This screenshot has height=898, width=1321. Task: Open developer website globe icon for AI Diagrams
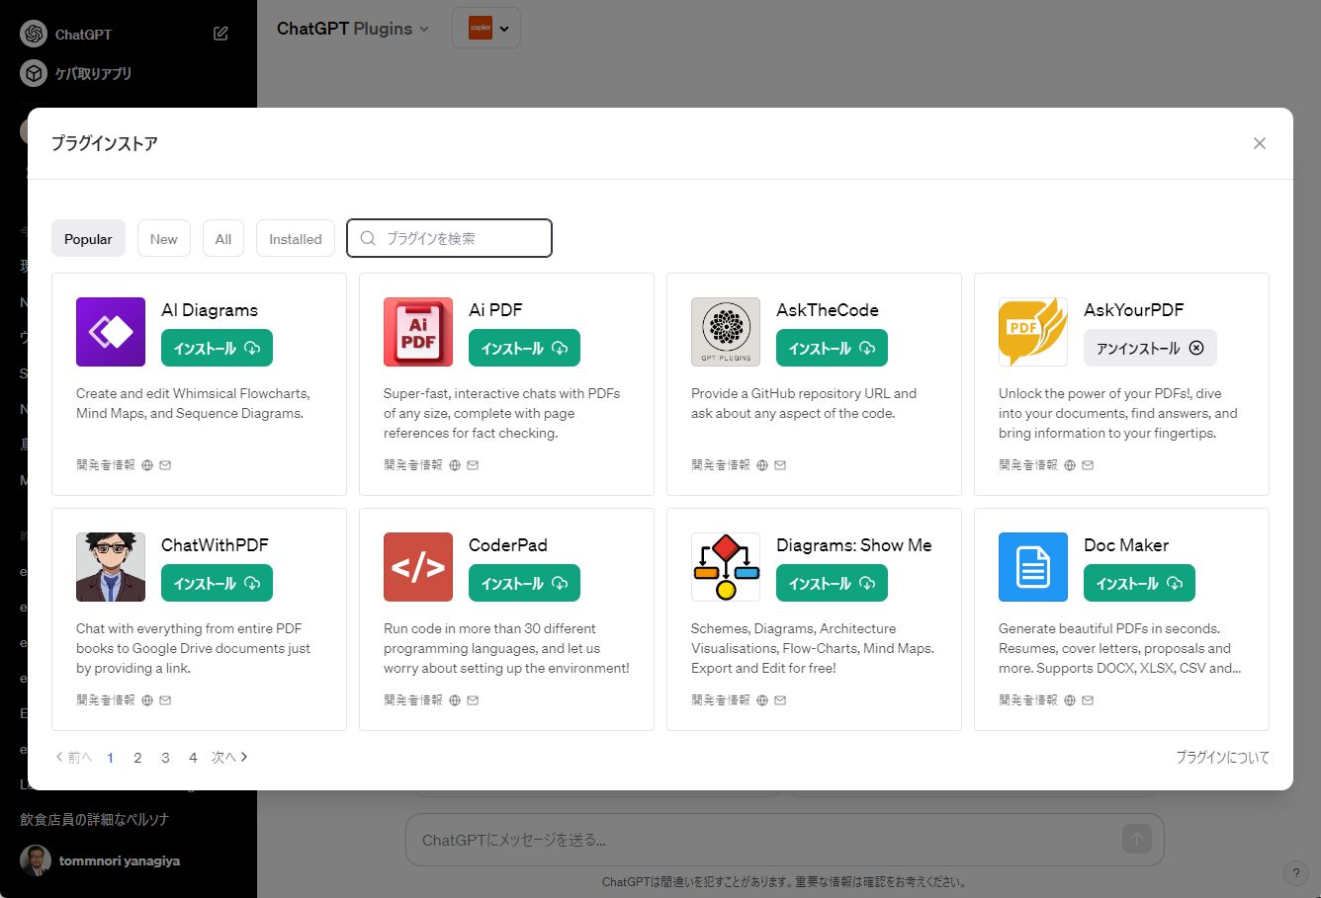click(x=147, y=465)
